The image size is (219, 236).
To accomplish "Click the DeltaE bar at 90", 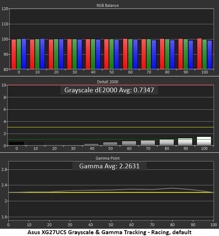I will (x=185, y=142).
